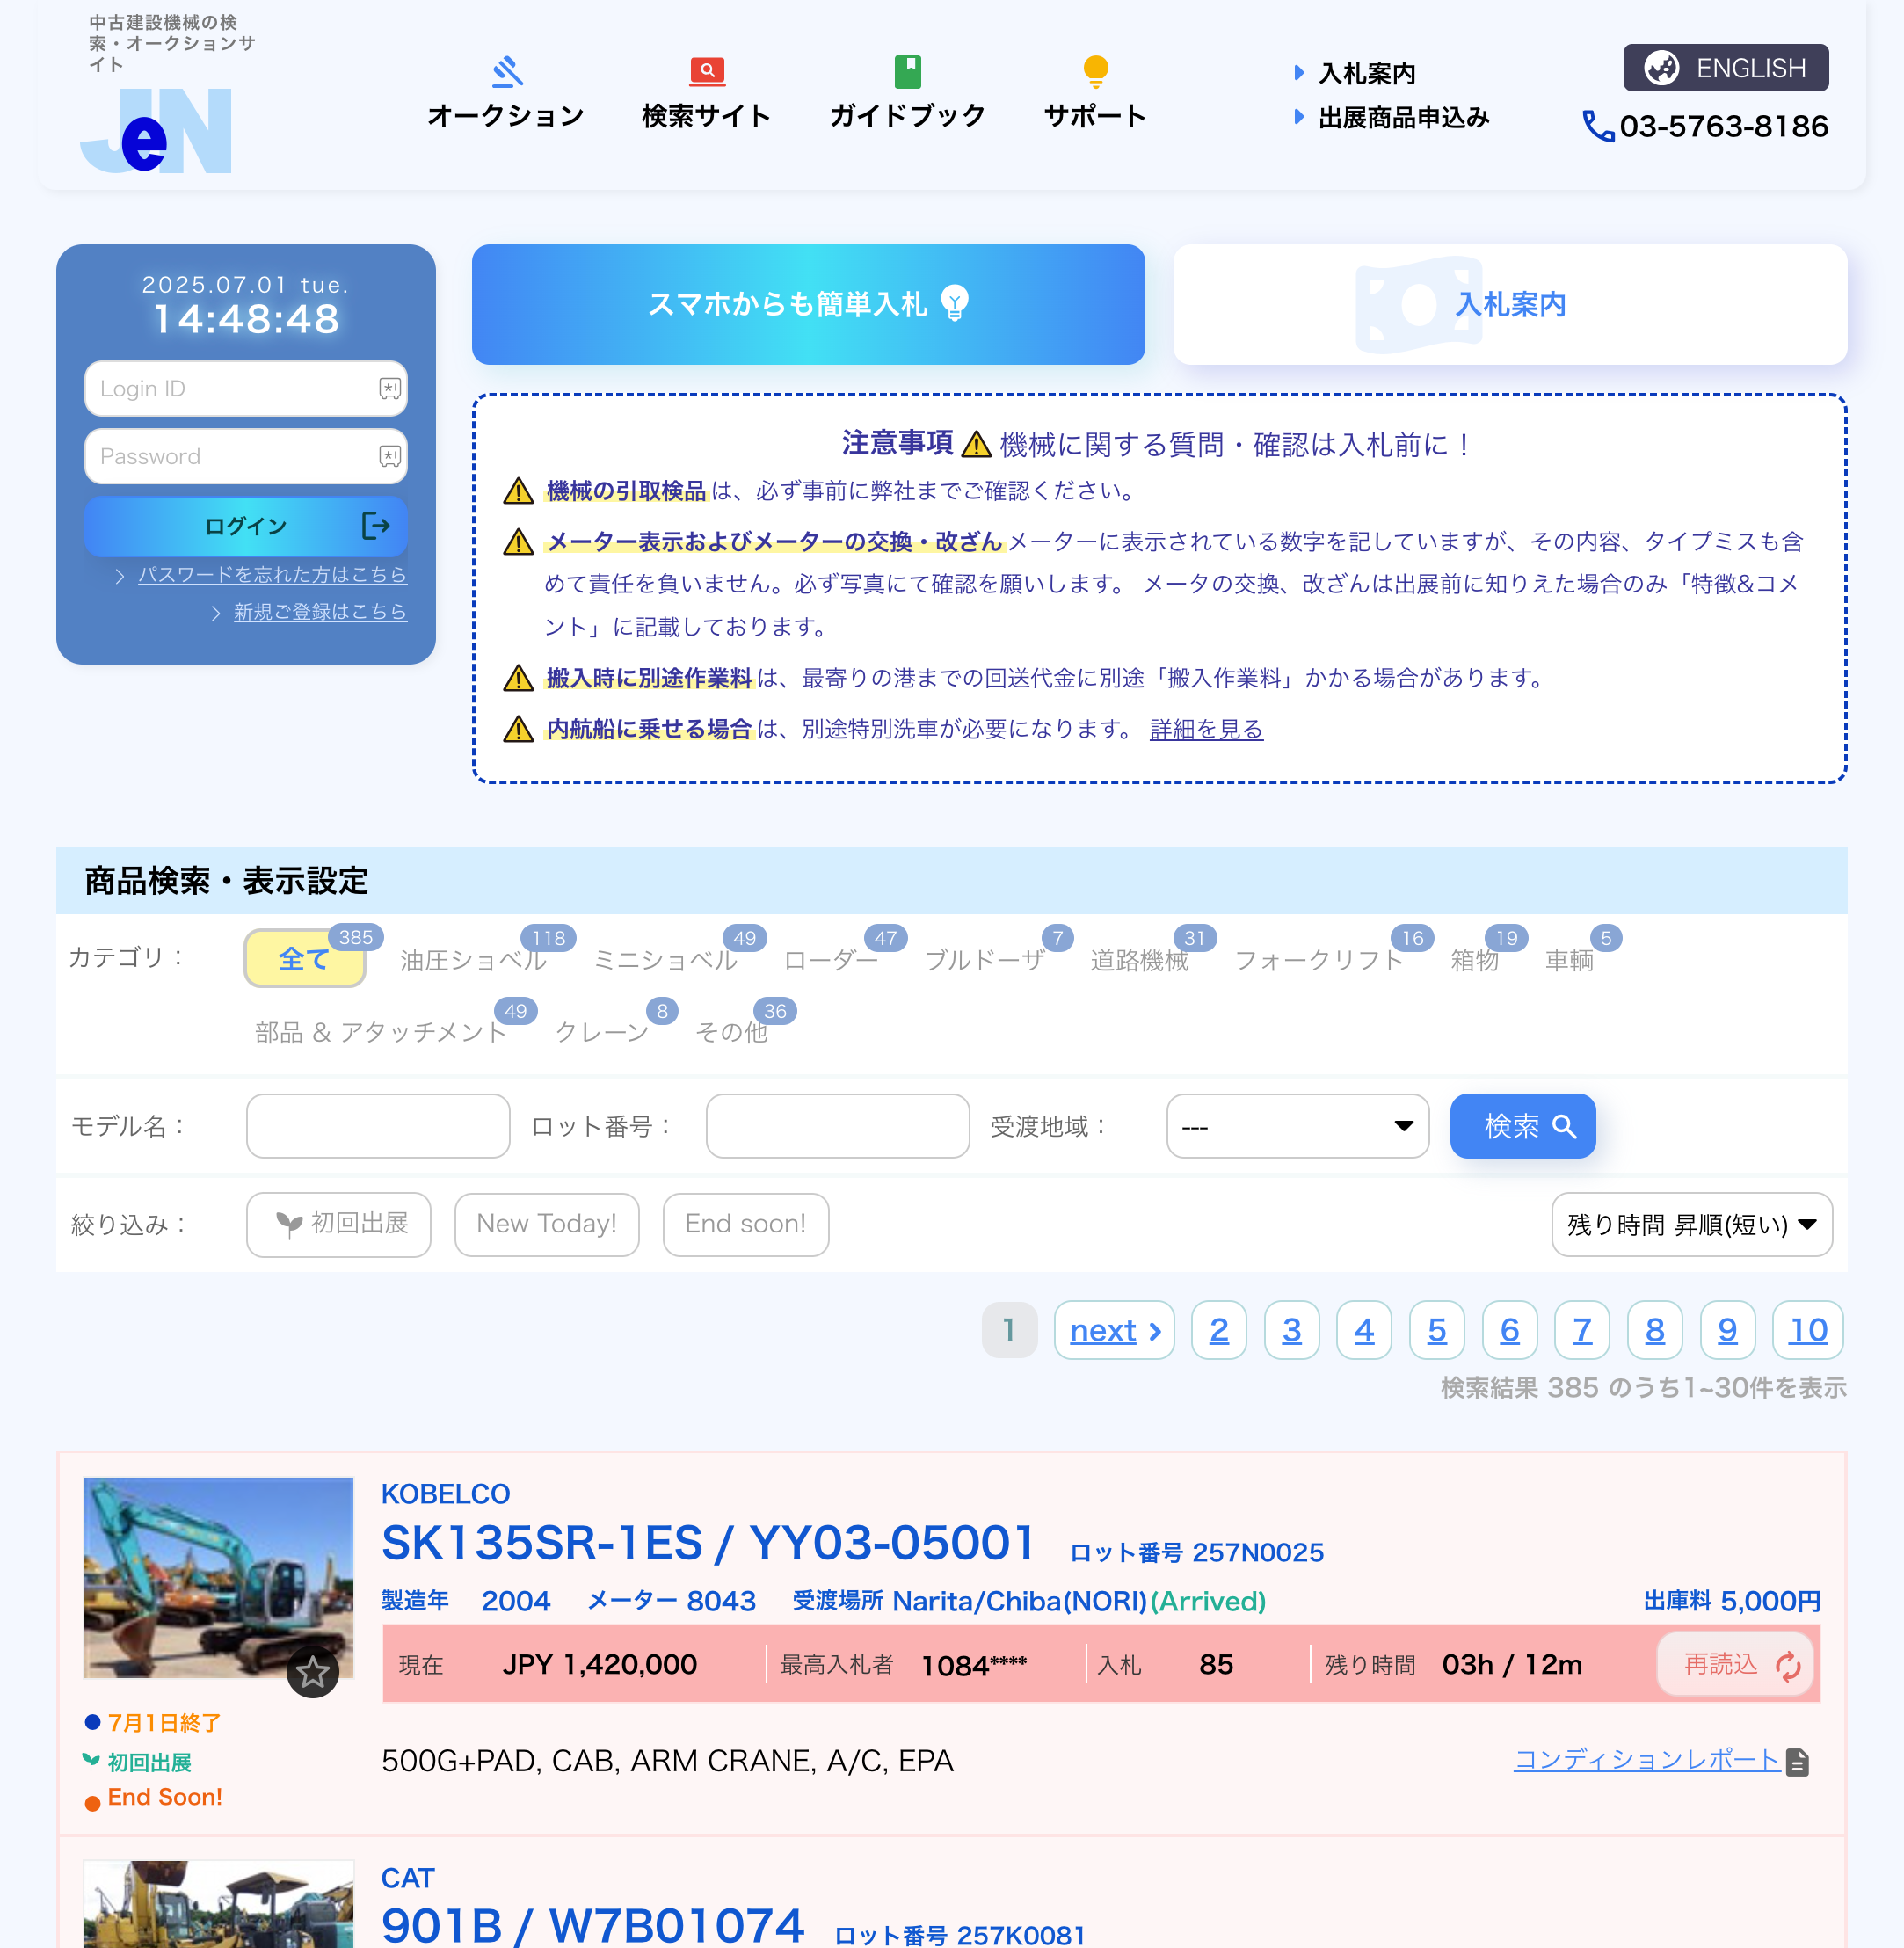
Task: Click the 入札案内 banner card
Action: tap(1509, 304)
